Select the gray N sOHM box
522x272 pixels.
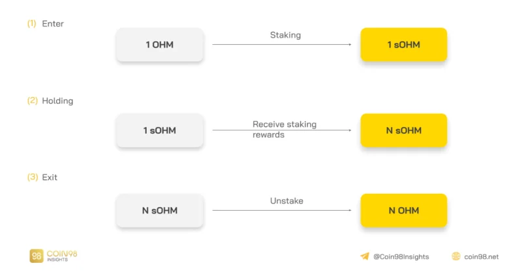click(160, 210)
